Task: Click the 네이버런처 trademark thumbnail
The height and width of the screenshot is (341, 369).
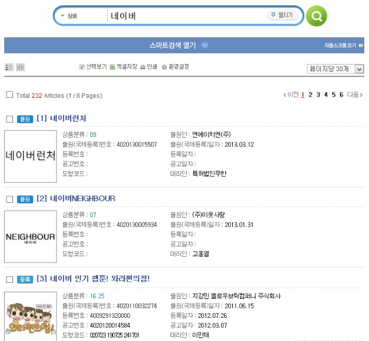Action: pos(30,157)
